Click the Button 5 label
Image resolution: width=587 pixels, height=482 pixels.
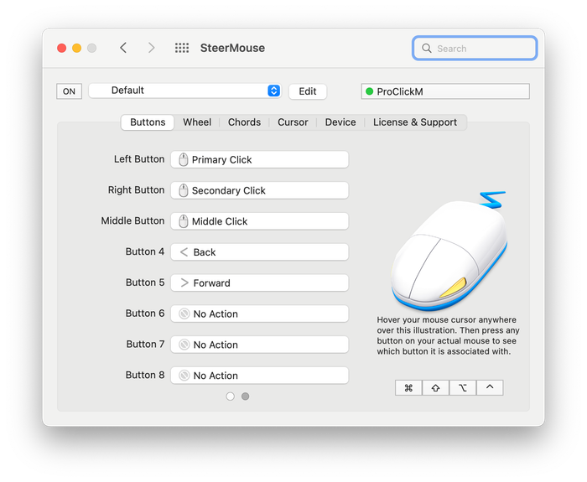click(x=145, y=282)
